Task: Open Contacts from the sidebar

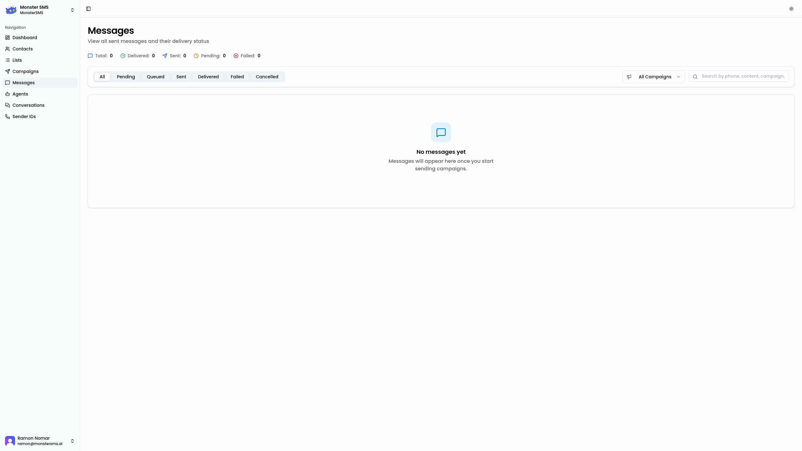Action: 40,49
